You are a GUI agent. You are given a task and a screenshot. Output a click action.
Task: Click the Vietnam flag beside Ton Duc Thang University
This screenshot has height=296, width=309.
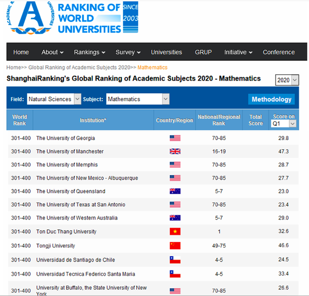pos(175,232)
